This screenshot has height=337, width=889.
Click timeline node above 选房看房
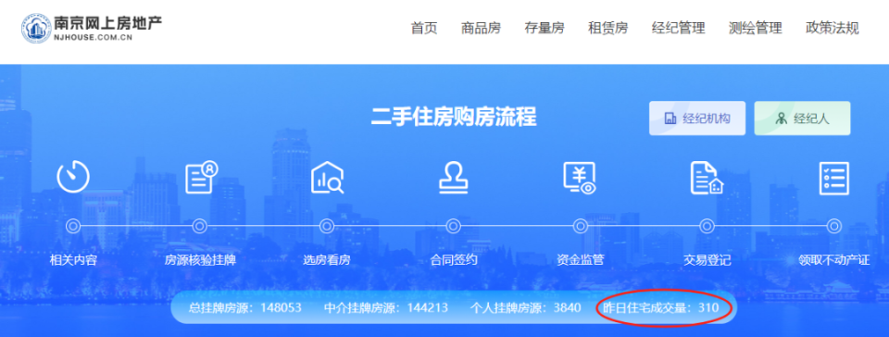(x=327, y=226)
